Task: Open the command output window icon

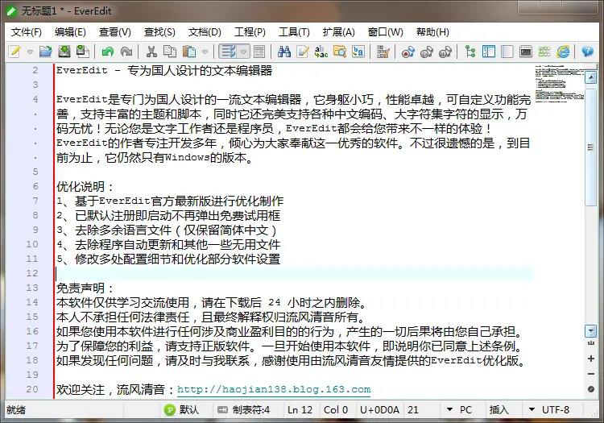Action: click(x=526, y=52)
